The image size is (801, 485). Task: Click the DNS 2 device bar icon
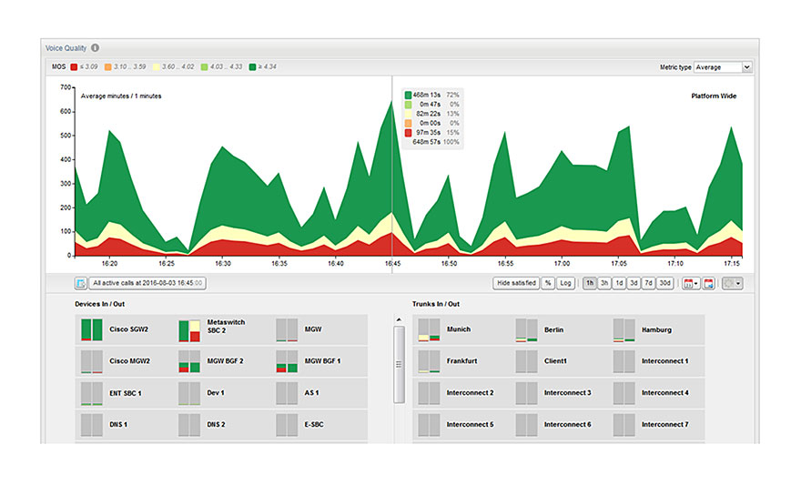coord(189,425)
